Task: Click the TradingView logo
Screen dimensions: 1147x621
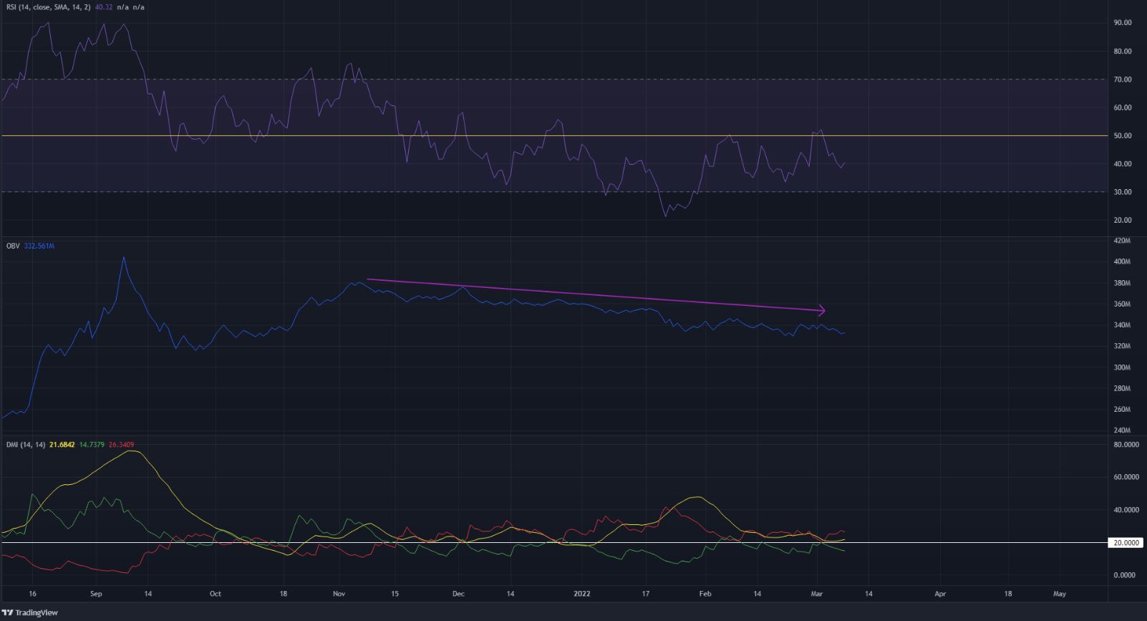Action: [30, 612]
